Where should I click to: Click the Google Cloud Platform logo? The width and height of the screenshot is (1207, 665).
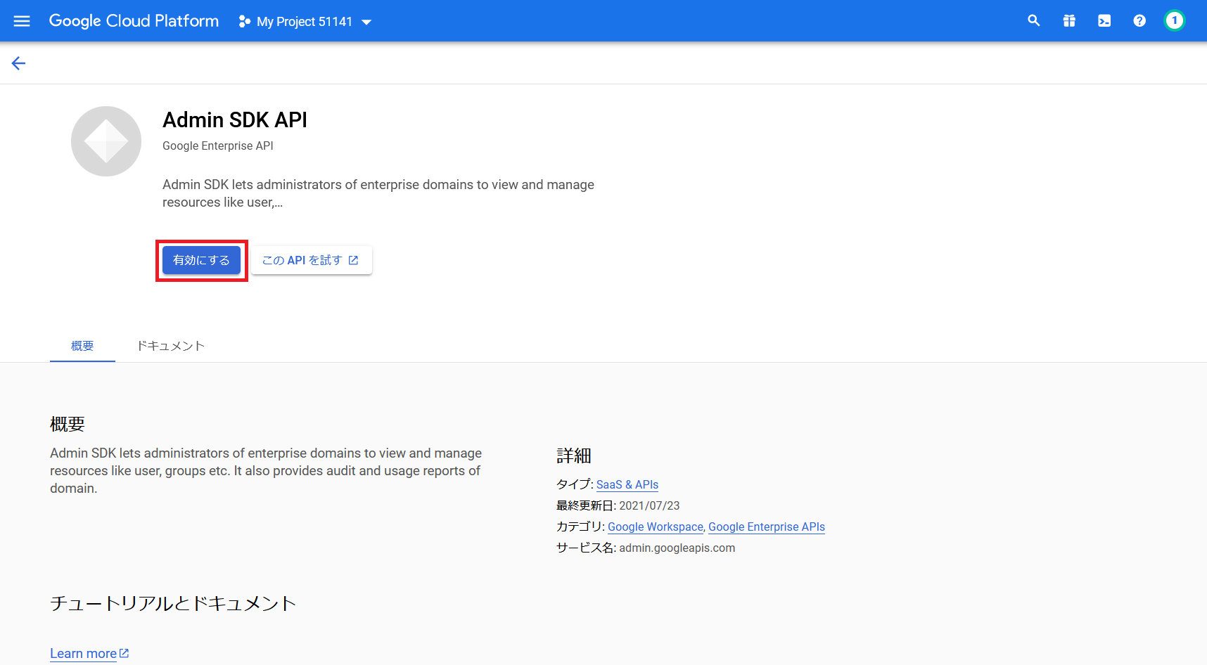[x=134, y=21]
